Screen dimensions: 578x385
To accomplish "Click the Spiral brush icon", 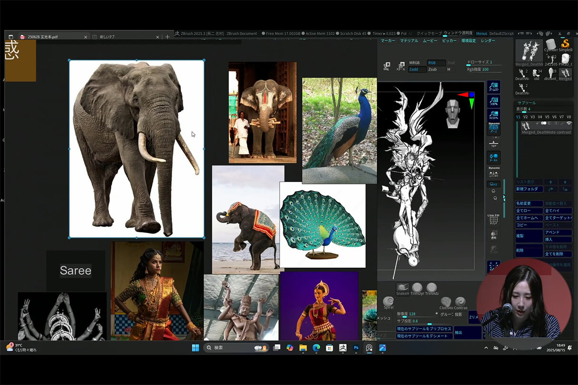I will [388, 302].
